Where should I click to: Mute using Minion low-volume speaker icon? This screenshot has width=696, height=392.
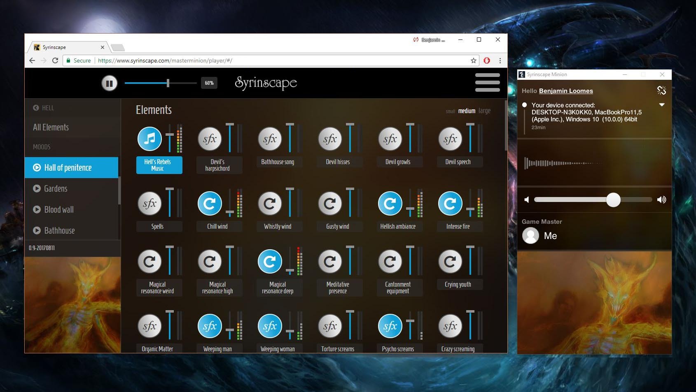526,199
